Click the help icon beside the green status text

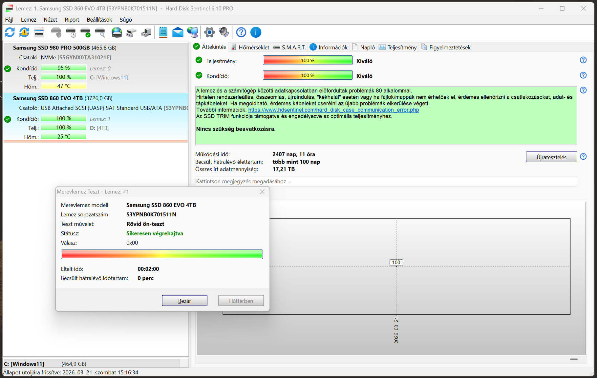pyautogui.click(x=583, y=90)
